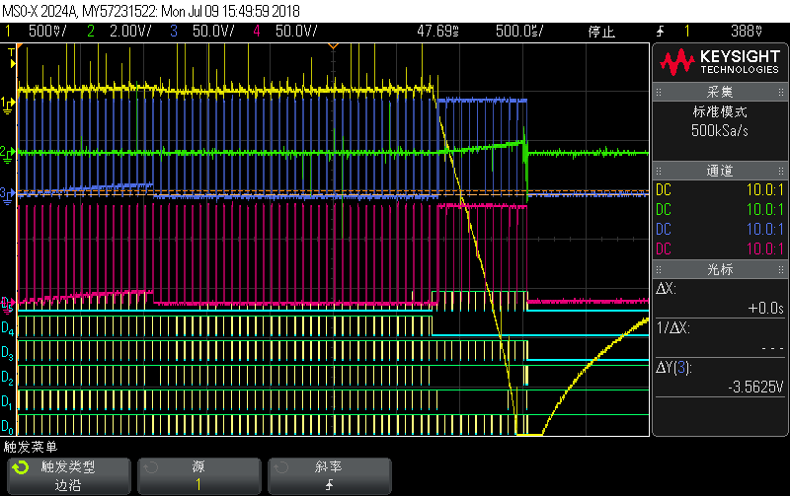Click the Keysight Technologies logo
Screen dimensions: 790x496
click(720, 62)
